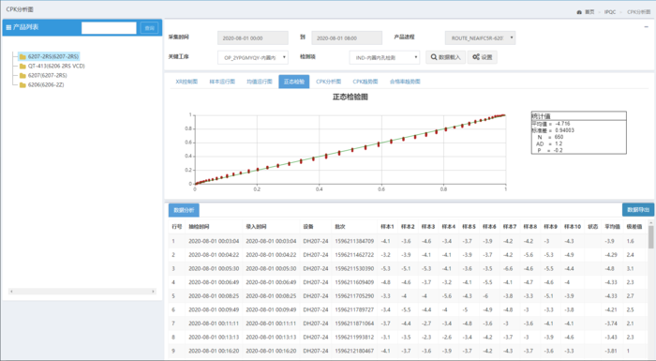Select tree item 6207(6207-2RS)
The height and width of the screenshot is (361, 656).
47,75
